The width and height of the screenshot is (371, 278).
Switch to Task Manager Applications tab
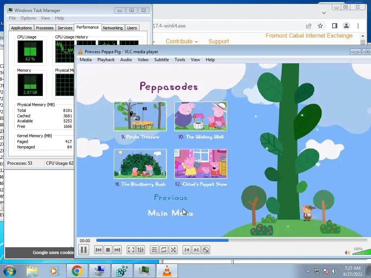pos(21,28)
